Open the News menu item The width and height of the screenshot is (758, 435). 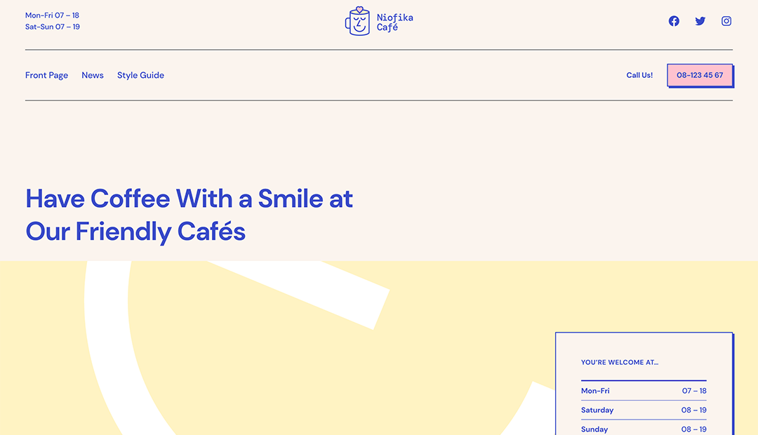point(93,75)
